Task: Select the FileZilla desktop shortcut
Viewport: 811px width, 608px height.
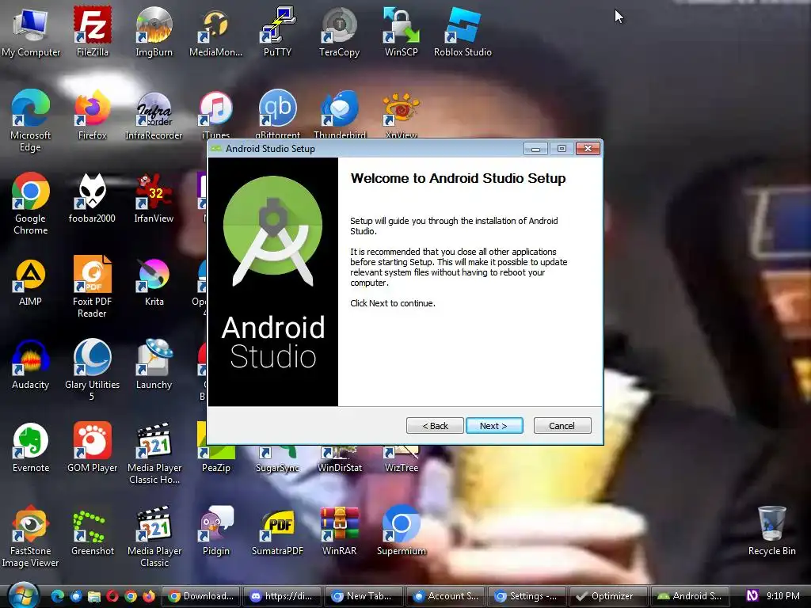Action: tap(92, 32)
